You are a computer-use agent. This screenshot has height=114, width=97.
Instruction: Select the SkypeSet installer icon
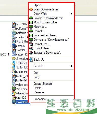[x=14, y=59]
